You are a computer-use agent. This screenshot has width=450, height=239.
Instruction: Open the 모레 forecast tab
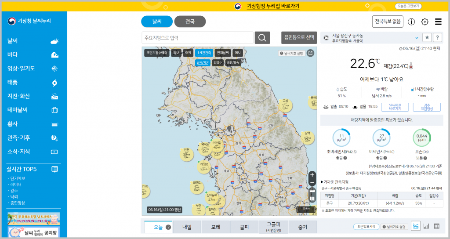coord(215,227)
